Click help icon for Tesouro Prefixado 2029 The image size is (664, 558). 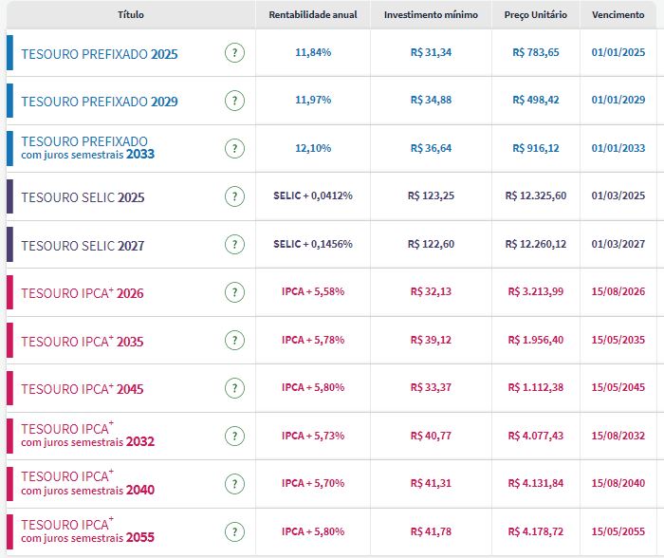234,101
